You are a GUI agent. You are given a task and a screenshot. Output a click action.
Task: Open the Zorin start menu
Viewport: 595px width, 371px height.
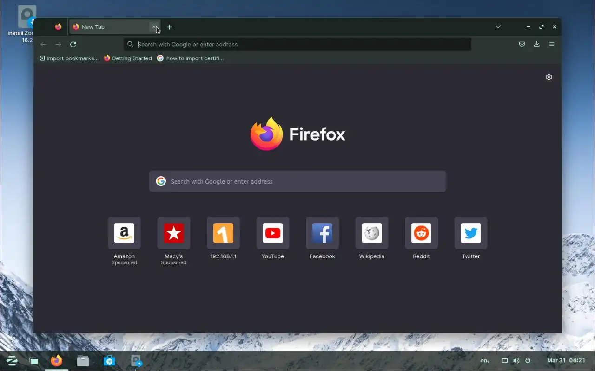coord(12,360)
